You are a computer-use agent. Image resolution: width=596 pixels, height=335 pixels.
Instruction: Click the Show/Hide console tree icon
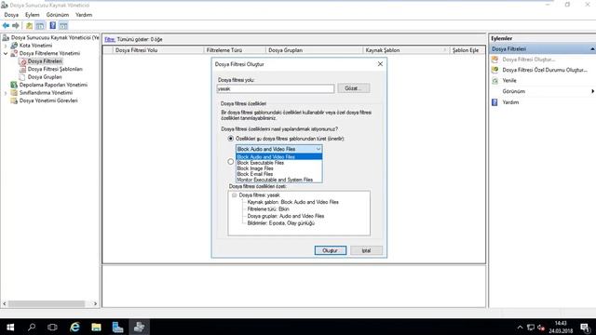(x=40, y=26)
